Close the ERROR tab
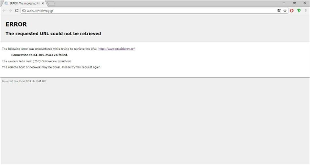This screenshot has height=165, width=310. click(x=43, y=3)
